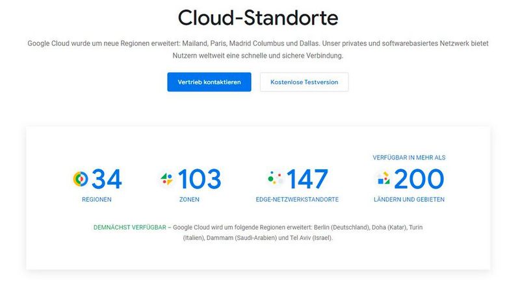Click the REGIONEN label
The image size is (520, 284).
coord(96,200)
